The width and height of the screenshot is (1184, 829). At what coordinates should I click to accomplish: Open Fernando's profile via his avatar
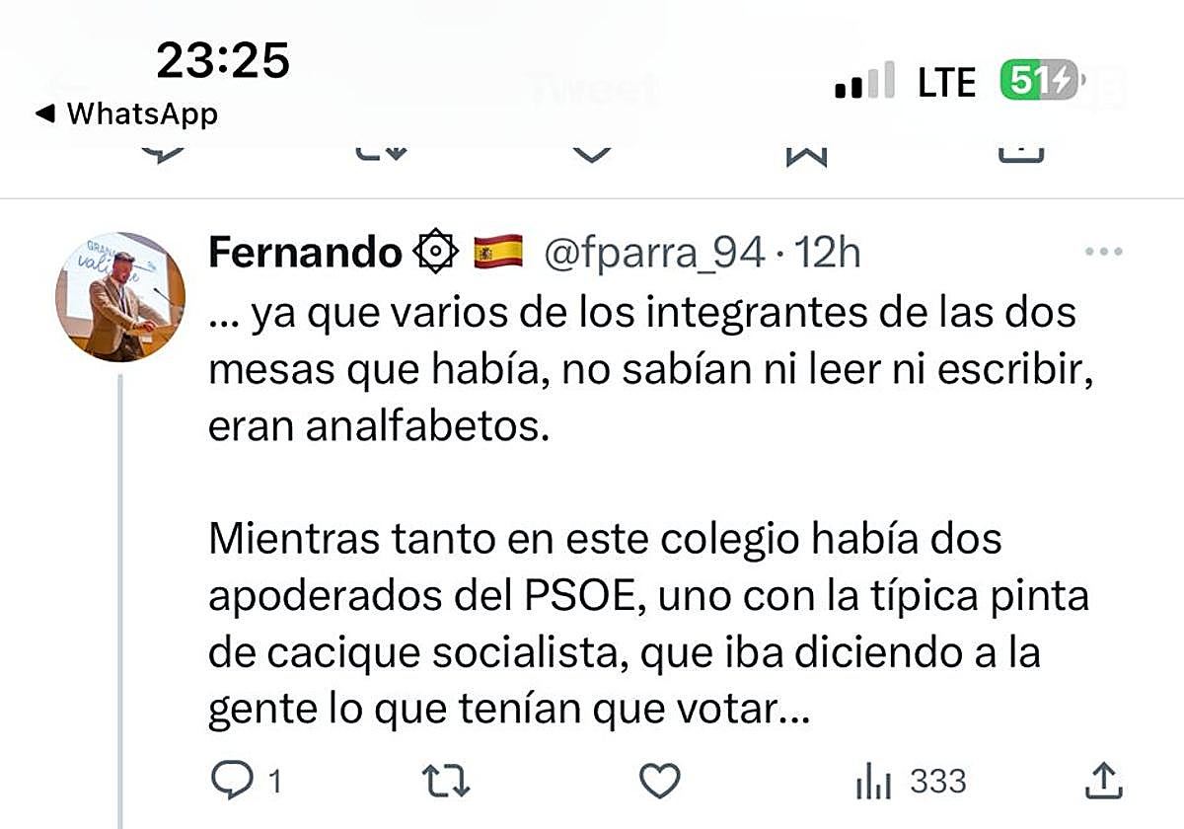click(x=118, y=296)
